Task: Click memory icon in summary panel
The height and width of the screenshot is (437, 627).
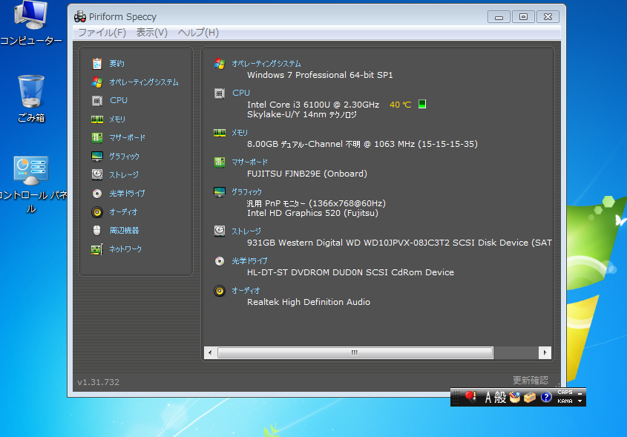Action: (x=220, y=133)
